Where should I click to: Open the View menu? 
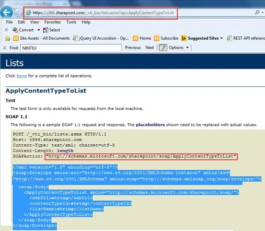[35, 22]
